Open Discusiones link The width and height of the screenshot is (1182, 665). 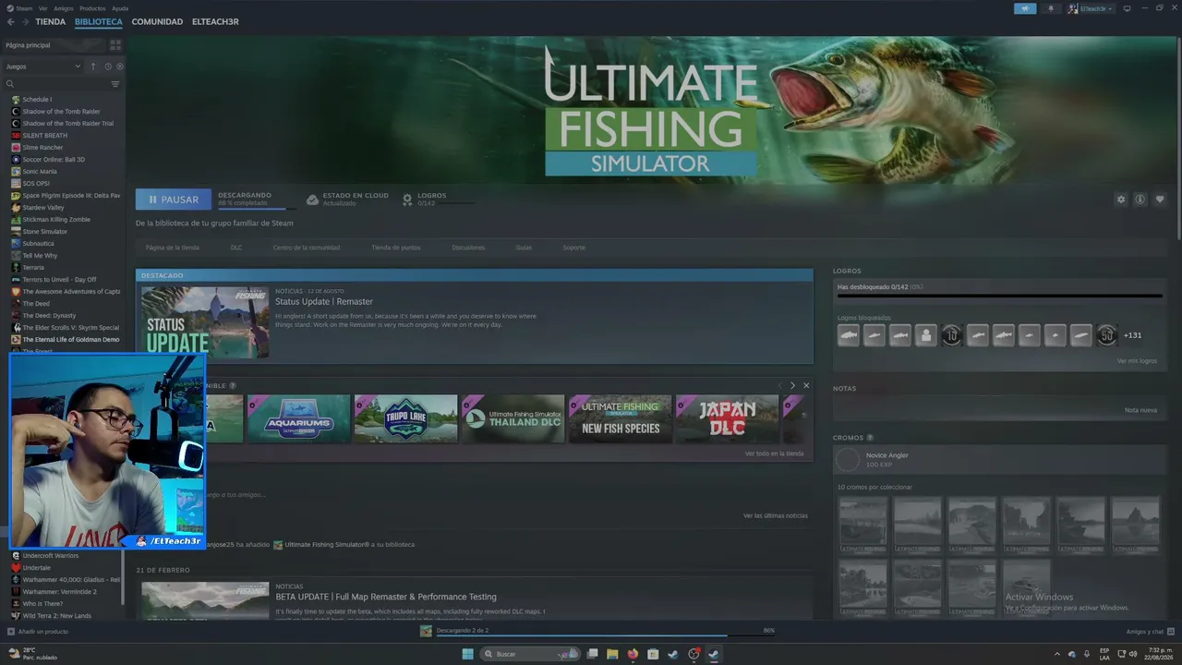[468, 248]
